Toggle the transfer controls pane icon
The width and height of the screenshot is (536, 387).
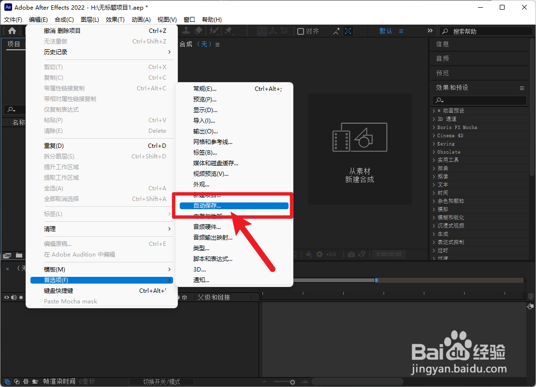(16, 382)
